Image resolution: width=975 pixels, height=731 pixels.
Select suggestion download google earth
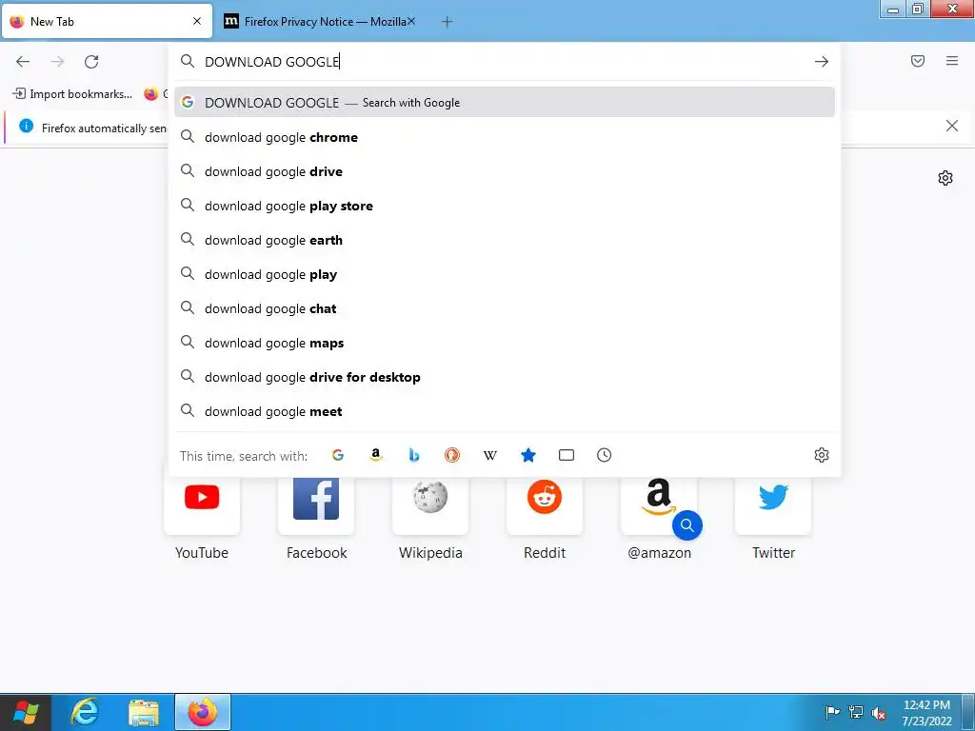(x=505, y=240)
